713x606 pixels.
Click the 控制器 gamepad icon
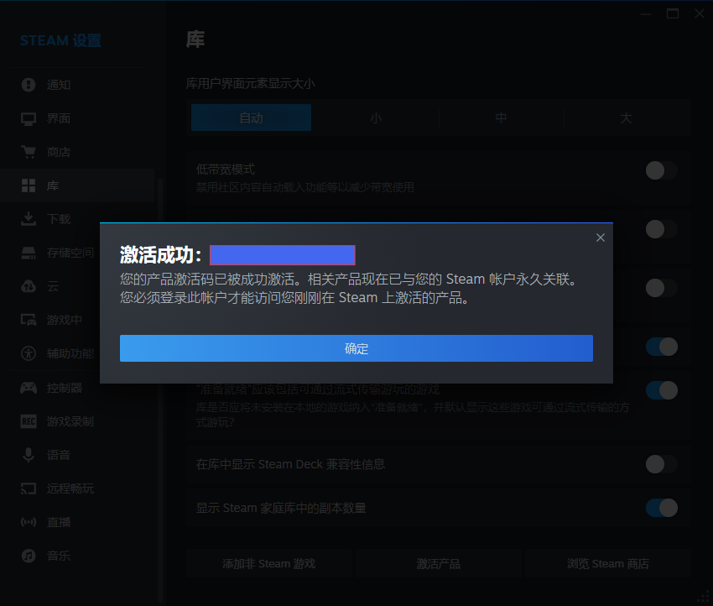(x=29, y=388)
